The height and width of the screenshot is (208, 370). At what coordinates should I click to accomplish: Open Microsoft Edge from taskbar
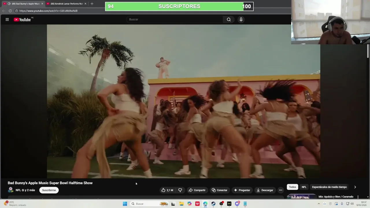click(205, 204)
